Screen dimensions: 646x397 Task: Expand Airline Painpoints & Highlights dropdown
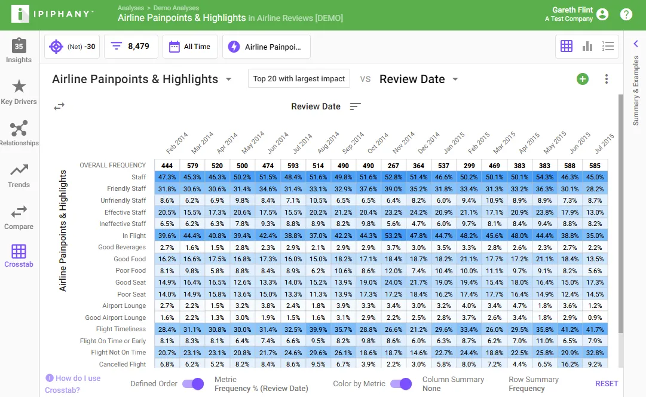tap(229, 79)
